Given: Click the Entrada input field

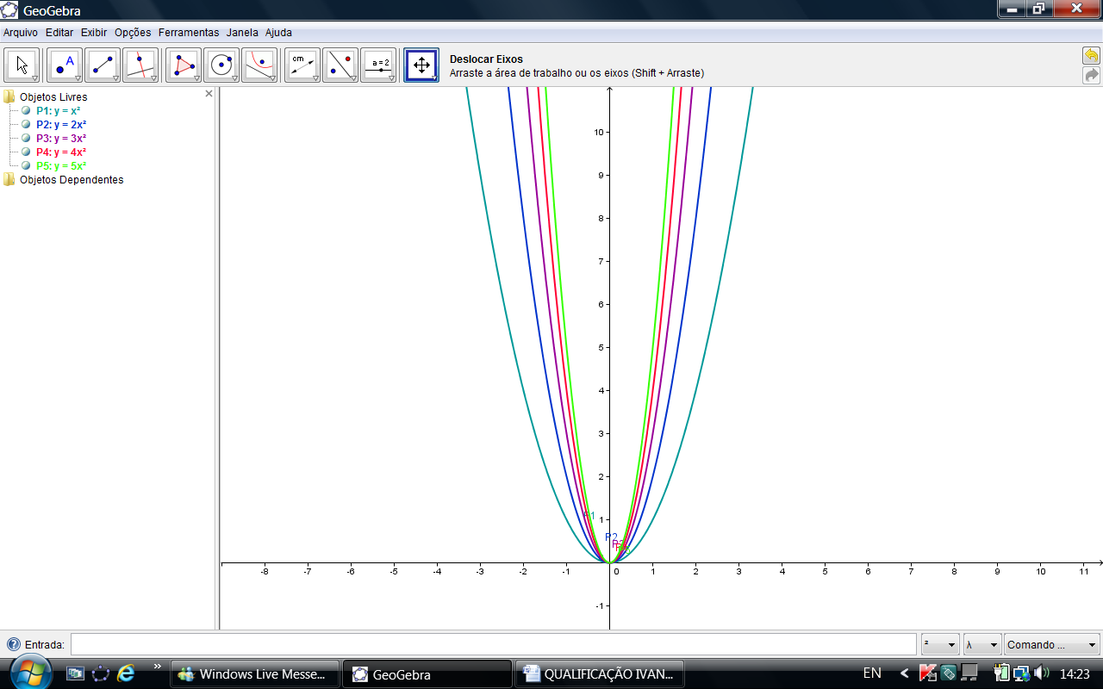Looking at the screenshot, I should point(493,644).
